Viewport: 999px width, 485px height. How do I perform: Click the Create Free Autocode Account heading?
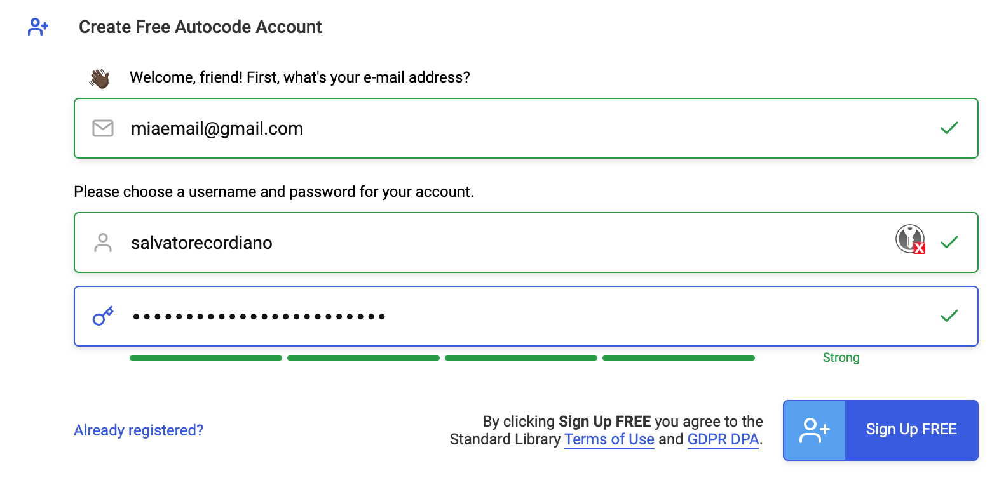(x=200, y=27)
